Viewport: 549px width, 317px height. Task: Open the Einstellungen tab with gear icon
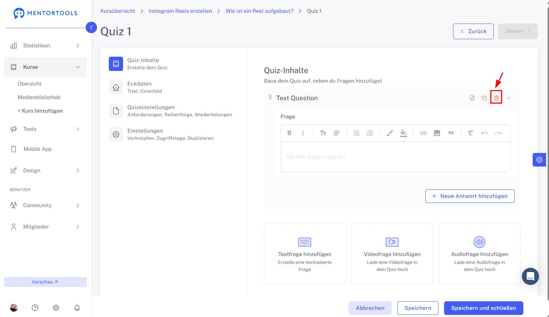point(174,134)
